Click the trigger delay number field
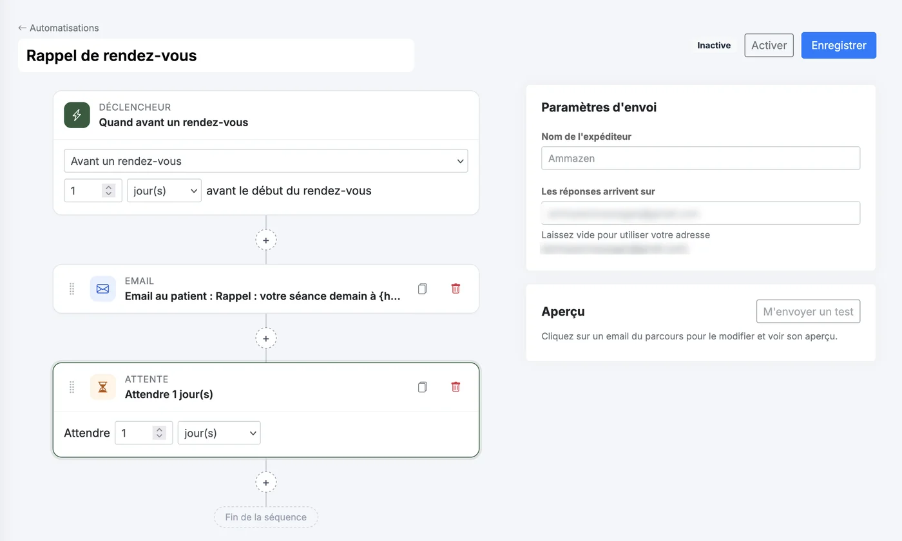 [x=93, y=191]
